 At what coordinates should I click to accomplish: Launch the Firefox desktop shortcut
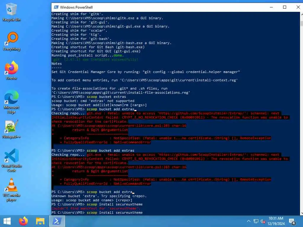point(12,70)
